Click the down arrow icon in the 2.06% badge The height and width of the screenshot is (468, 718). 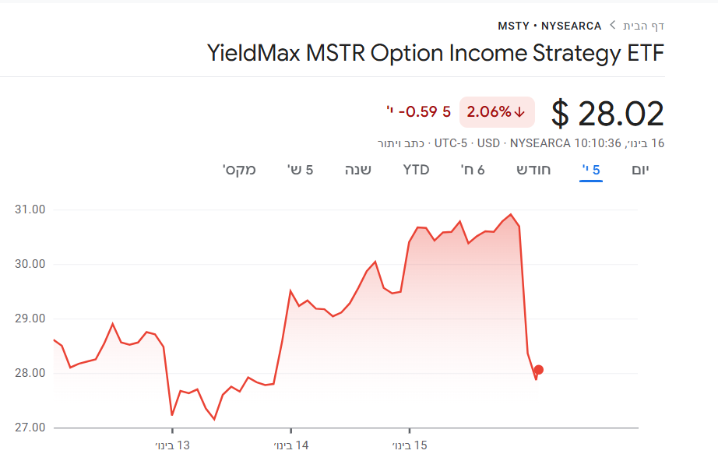click(520, 112)
